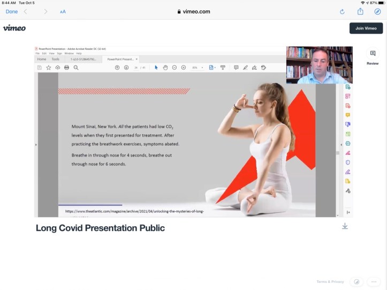Open the AA reader options menu
The width and height of the screenshot is (387, 290).
coord(63,11)
